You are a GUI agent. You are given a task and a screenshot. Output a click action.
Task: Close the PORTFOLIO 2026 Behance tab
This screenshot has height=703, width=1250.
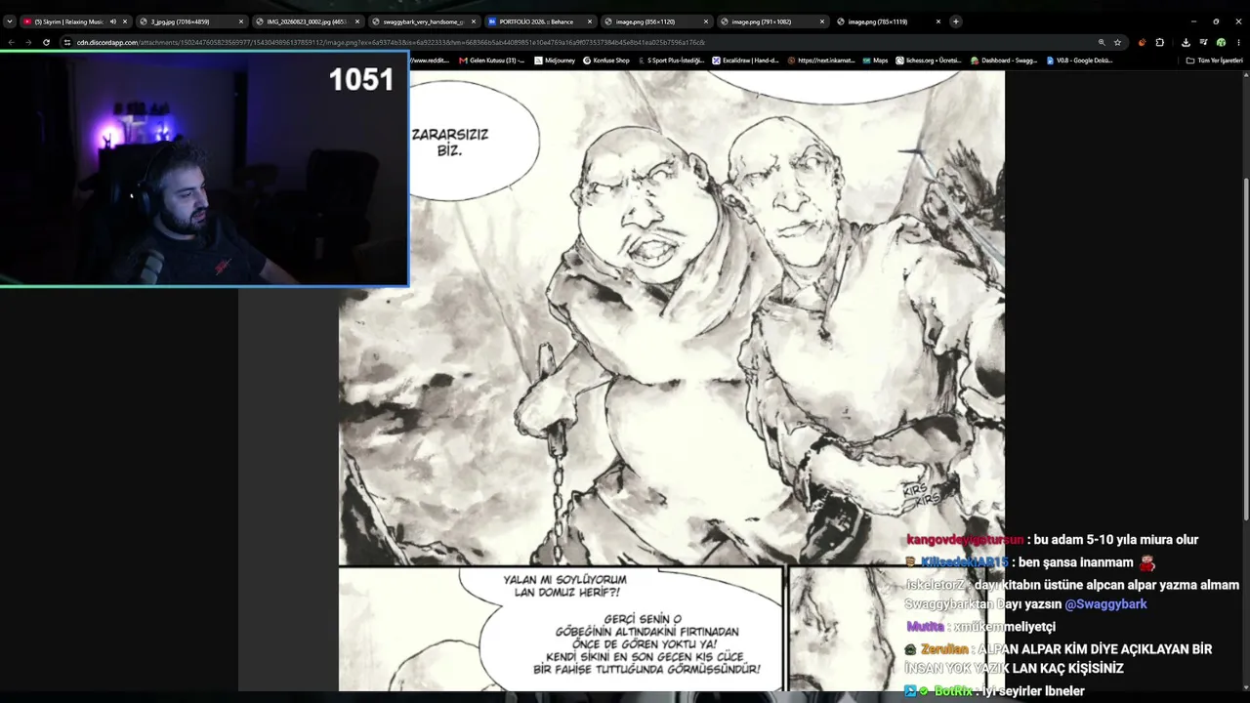[x=589, y=21]
